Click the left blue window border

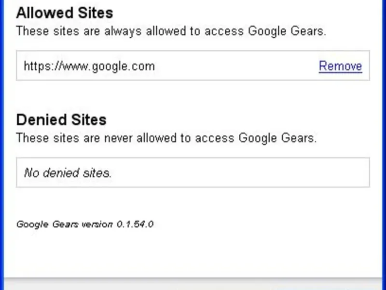2,145
